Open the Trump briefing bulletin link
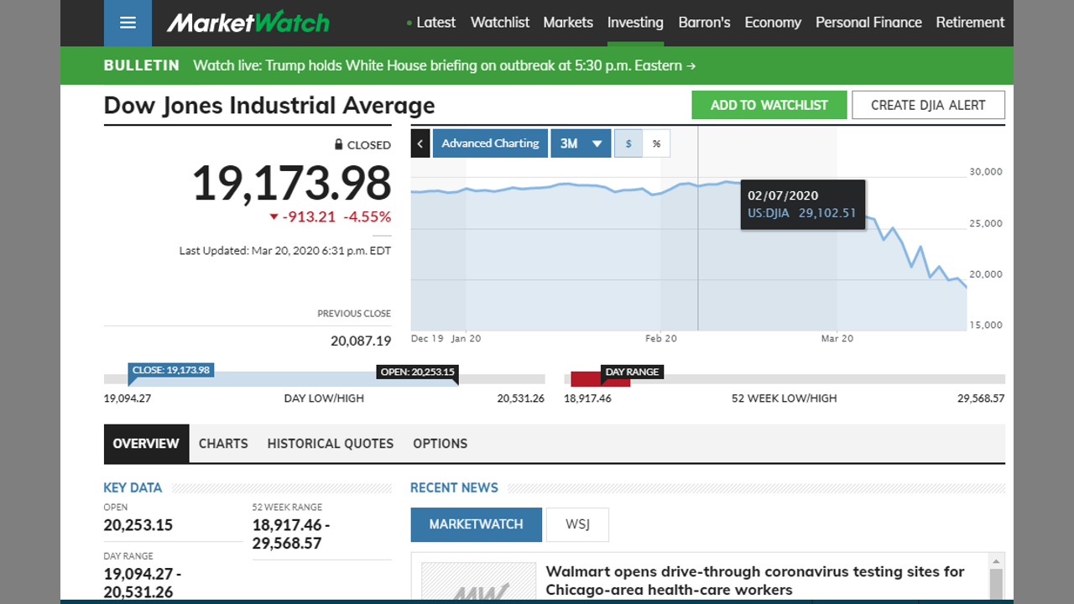 point(444,65)
